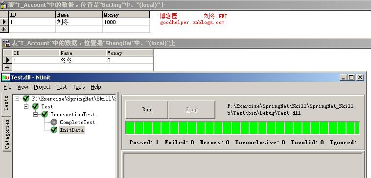
Task: Click the green test progress bar
Action: (x=243, y=128)
